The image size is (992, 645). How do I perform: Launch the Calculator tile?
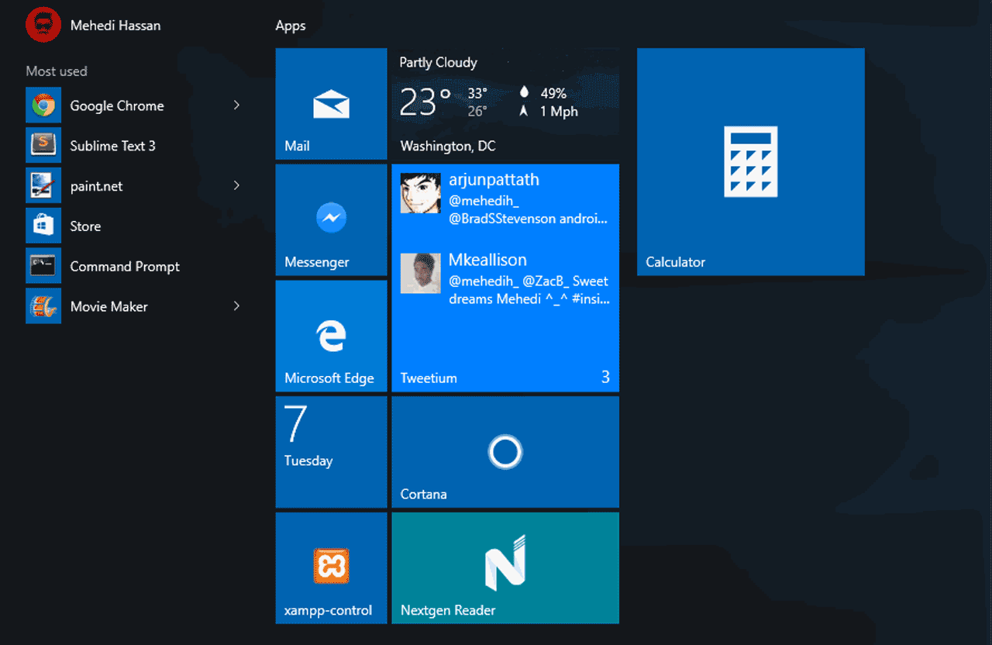(750, 161)
